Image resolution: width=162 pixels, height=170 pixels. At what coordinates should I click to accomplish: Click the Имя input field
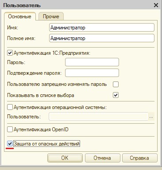(102, 28)
